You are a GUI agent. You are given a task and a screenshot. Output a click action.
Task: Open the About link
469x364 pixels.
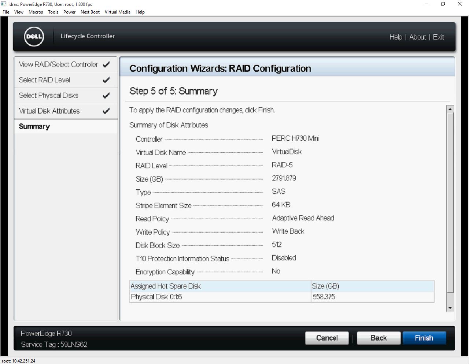[418, 37]
